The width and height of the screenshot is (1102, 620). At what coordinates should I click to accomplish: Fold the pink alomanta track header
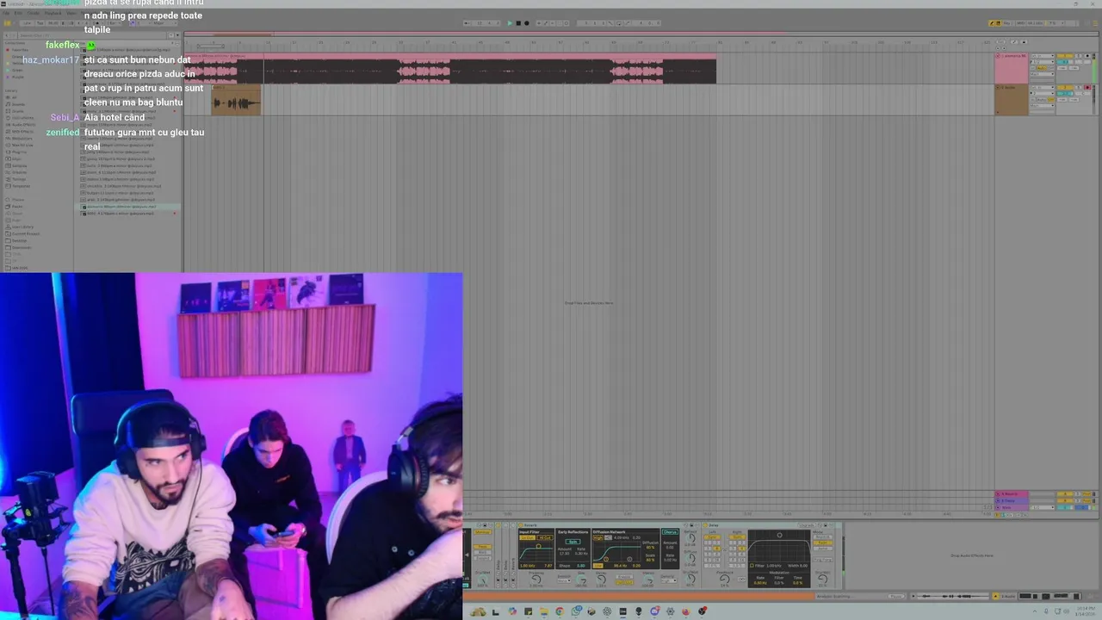coord(998,56)
